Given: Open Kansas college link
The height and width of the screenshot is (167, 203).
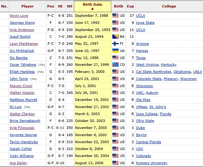Looking at the screenshot, I should 142,51.
